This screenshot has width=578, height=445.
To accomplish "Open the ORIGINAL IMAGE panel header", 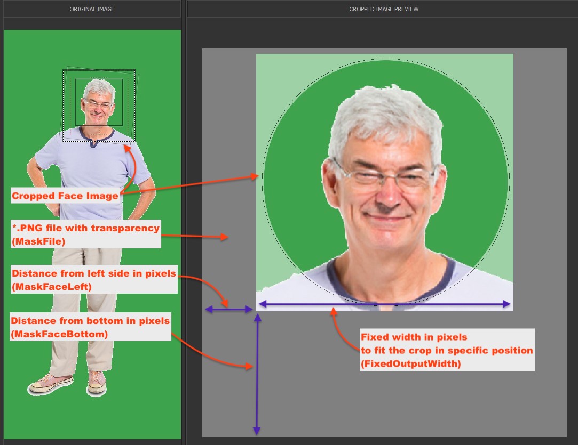I will click(92, 9).
